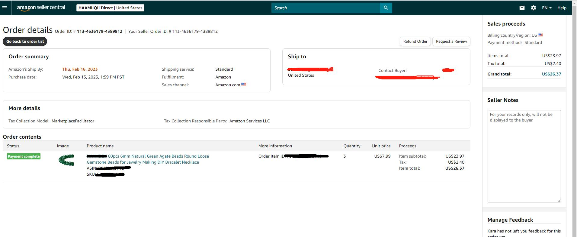Click the MarketplaceFacilitator value
The height and width of the screenshot is (237, 577).
73,121
